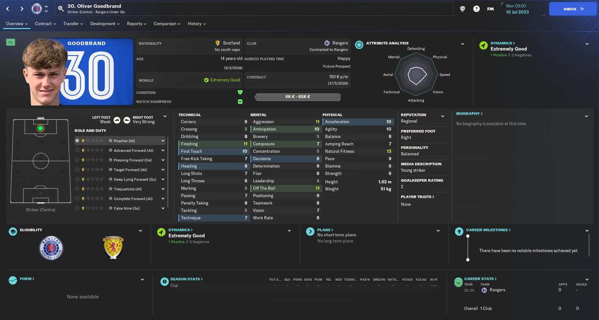Open the Contract menu
The height and width of the screenshot is (320, 599).
coord(45,24)
